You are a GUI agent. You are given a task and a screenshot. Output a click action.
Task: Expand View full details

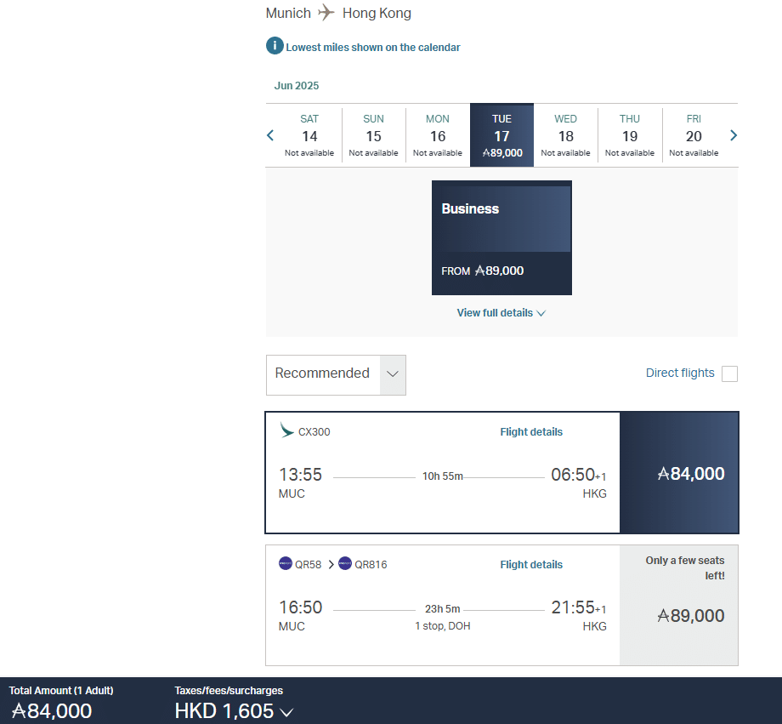[501, 313]
